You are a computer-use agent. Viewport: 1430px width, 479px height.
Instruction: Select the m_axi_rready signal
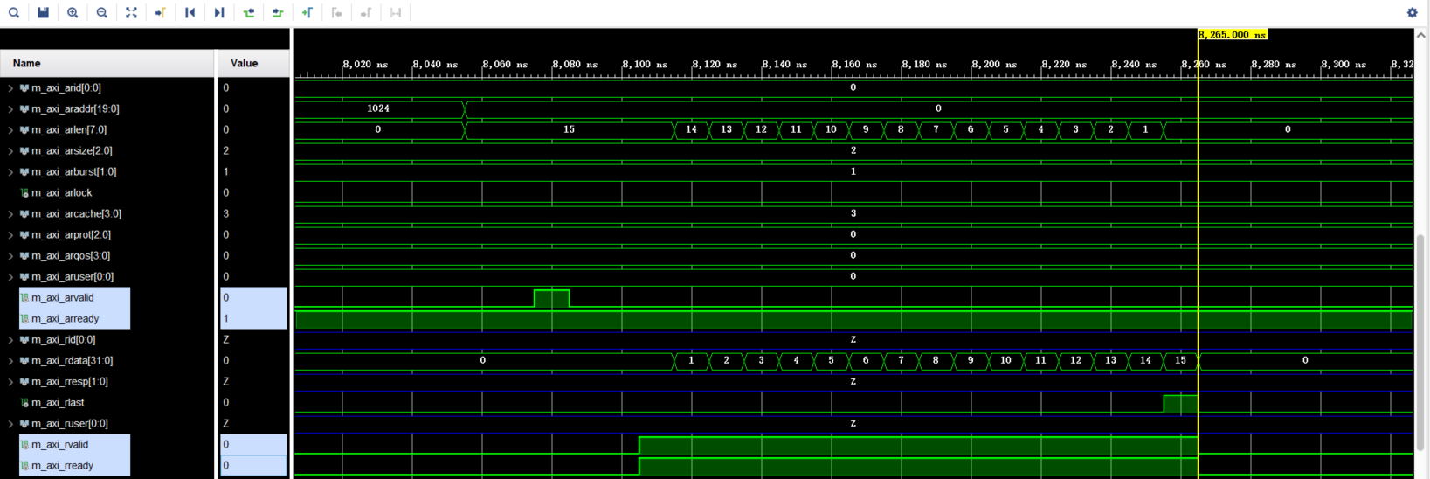[62, 466]
